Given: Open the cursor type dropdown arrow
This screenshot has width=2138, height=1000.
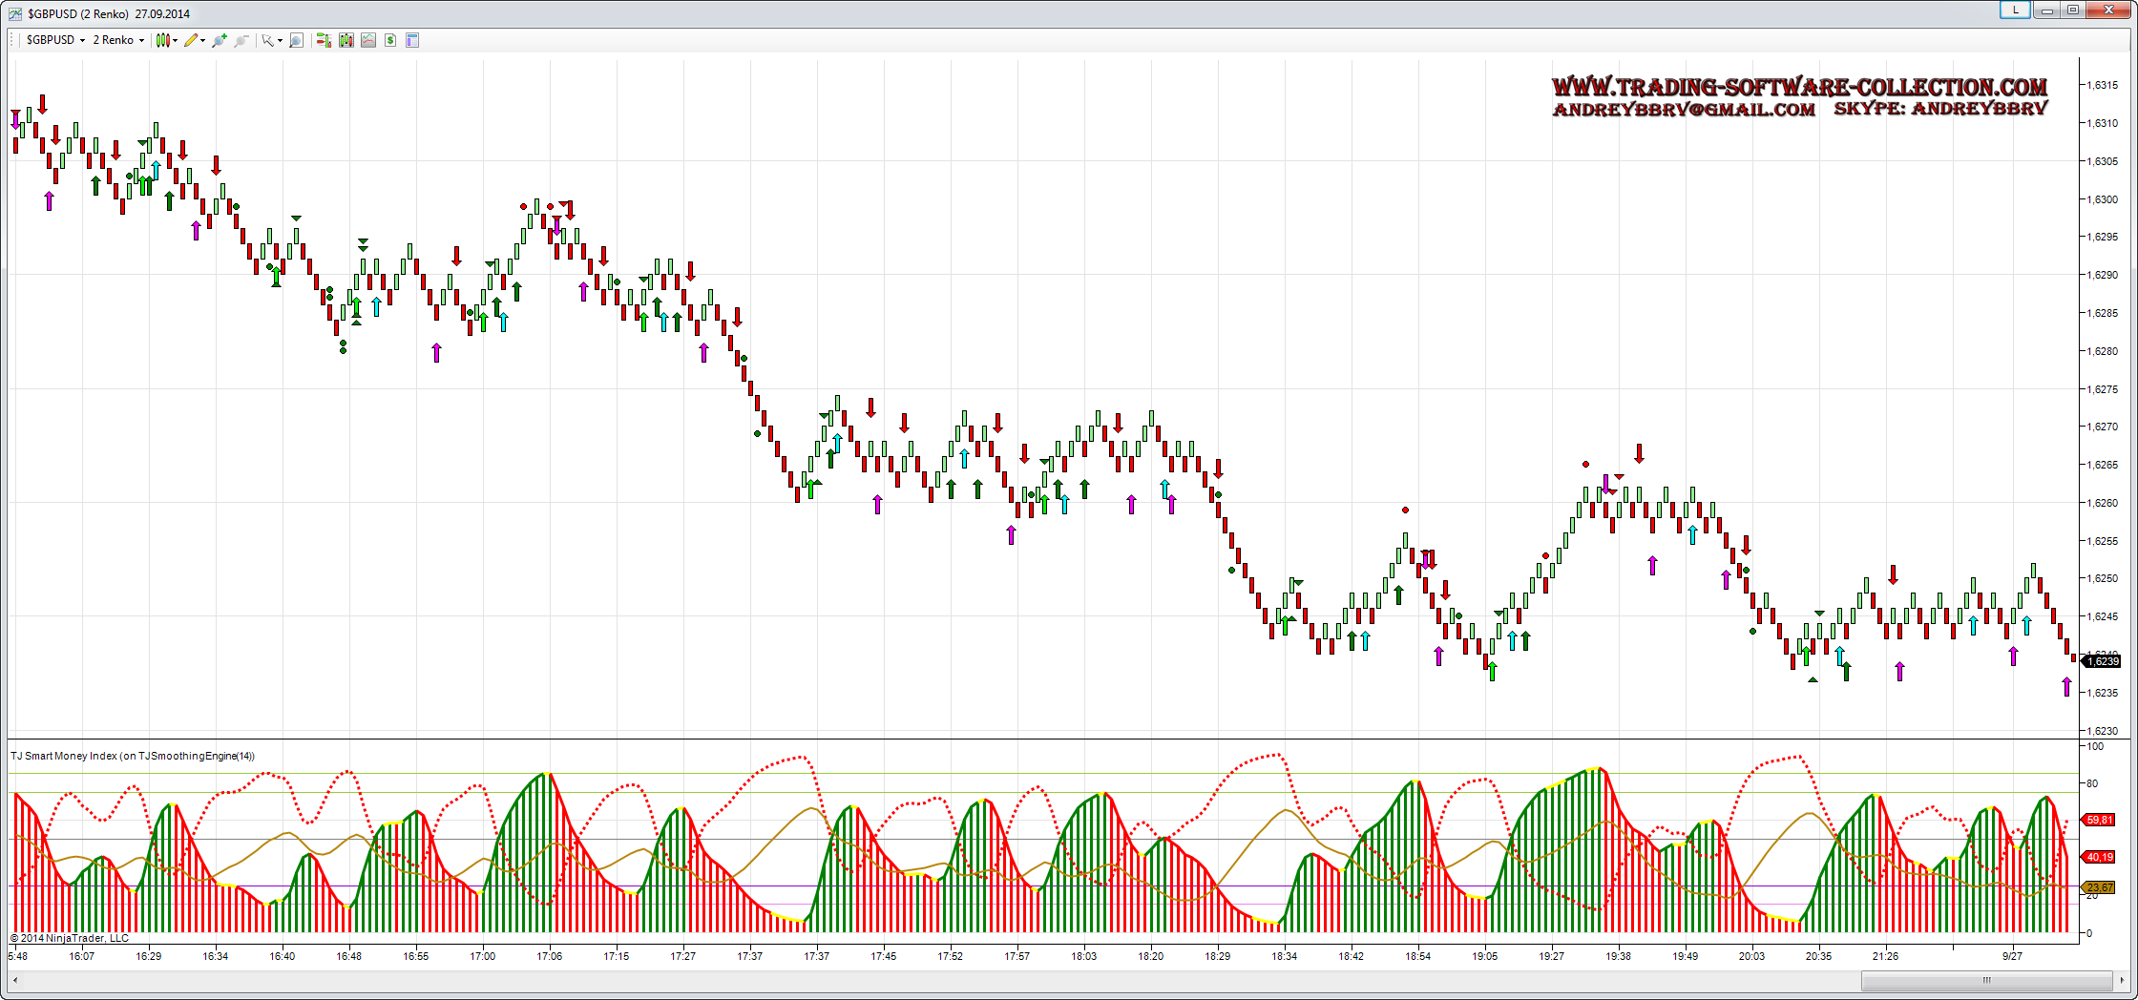Looking at the screenshot, I should [x=280, y=41].
